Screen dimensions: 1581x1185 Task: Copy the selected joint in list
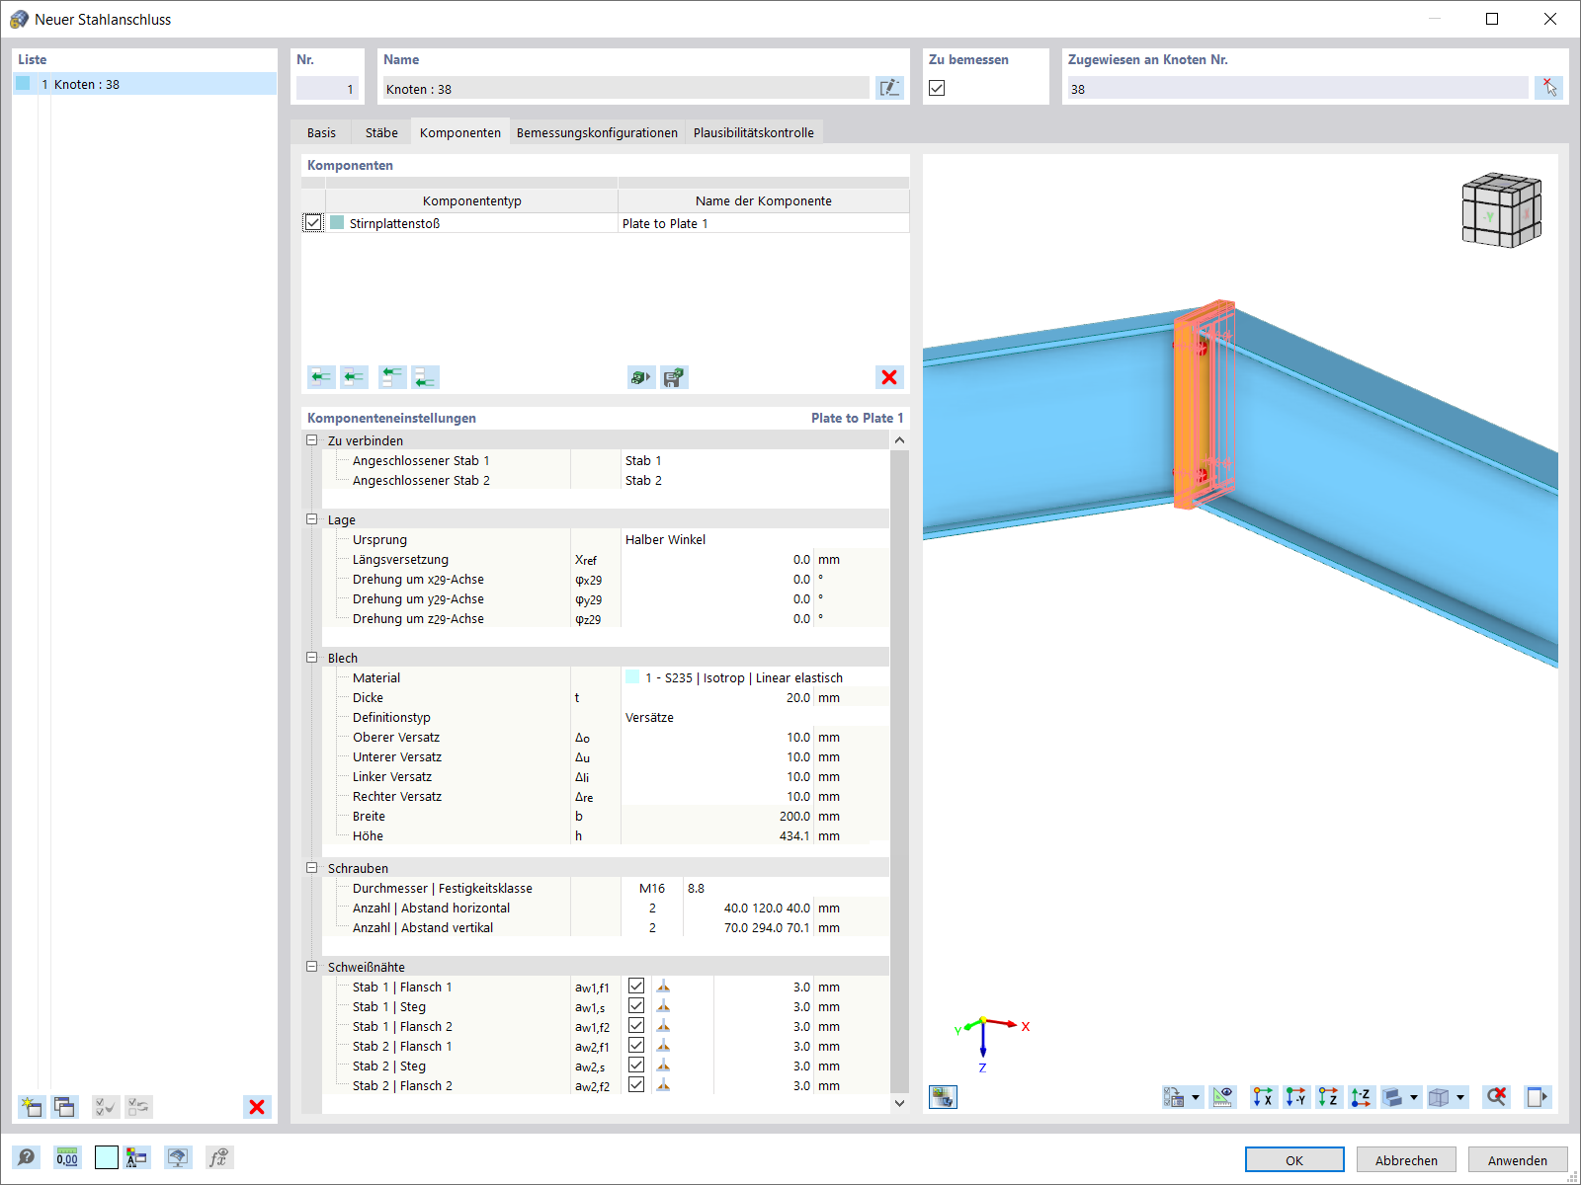tap(64, 1106)
